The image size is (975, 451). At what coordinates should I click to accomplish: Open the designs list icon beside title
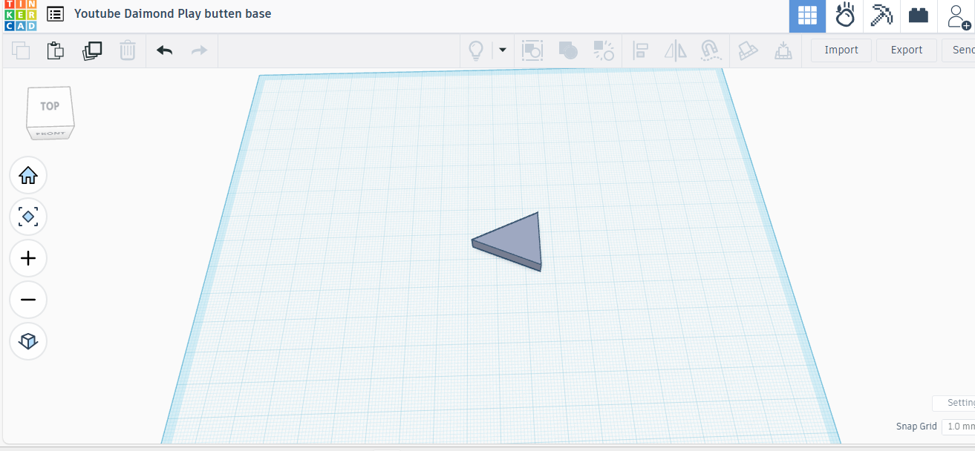point(55,14)
